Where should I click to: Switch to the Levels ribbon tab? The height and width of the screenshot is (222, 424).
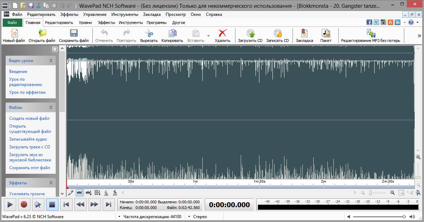85,23
